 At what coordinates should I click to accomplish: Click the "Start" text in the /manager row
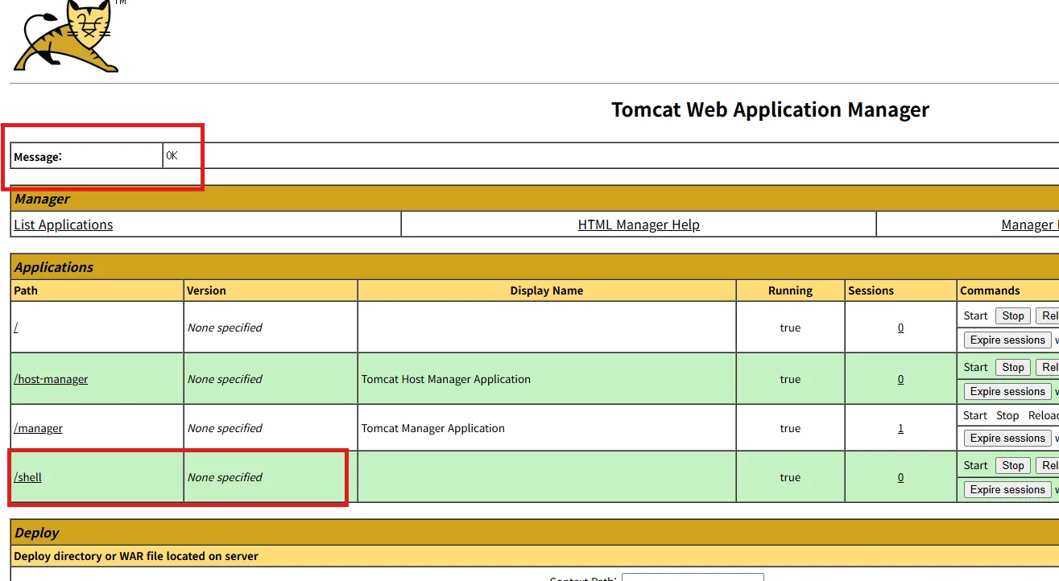[x=975, y=415]
